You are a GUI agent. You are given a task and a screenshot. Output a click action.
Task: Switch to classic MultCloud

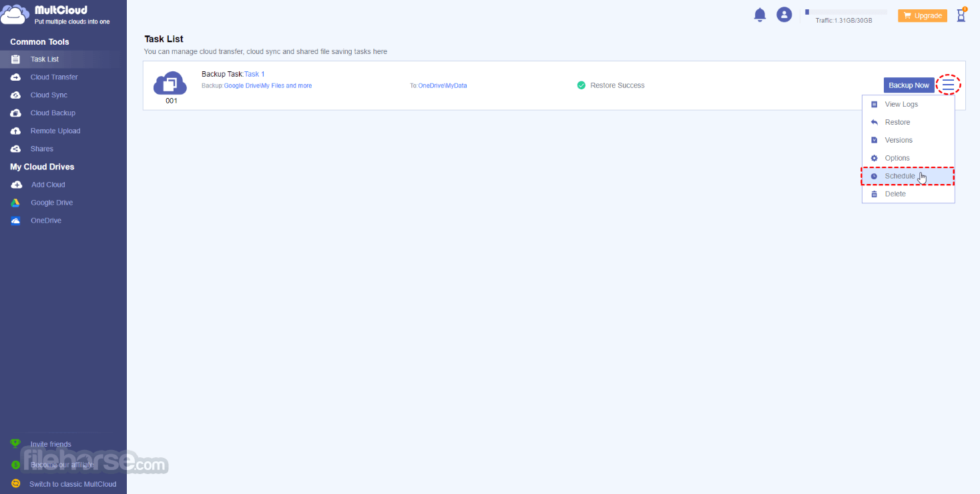[x=72, y=484]
